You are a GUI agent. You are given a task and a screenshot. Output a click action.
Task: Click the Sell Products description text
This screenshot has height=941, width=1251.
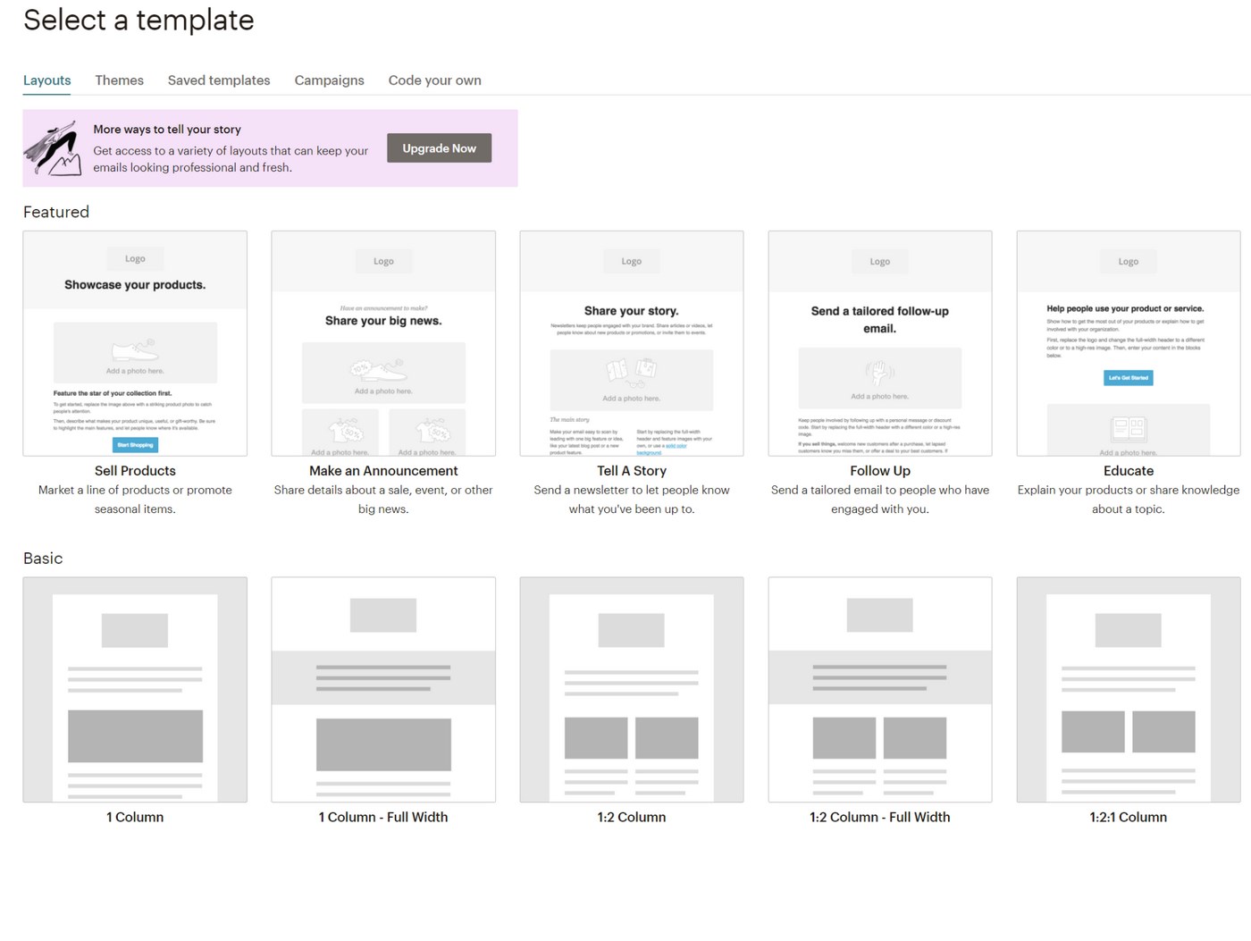pos(135,500)
